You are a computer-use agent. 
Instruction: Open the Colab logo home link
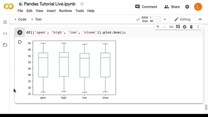pyautogui.click(x=9, y=6)
